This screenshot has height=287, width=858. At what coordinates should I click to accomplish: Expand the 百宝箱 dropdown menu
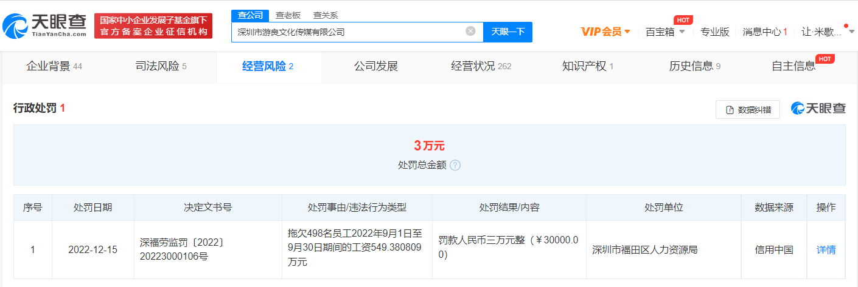(665, 32)
